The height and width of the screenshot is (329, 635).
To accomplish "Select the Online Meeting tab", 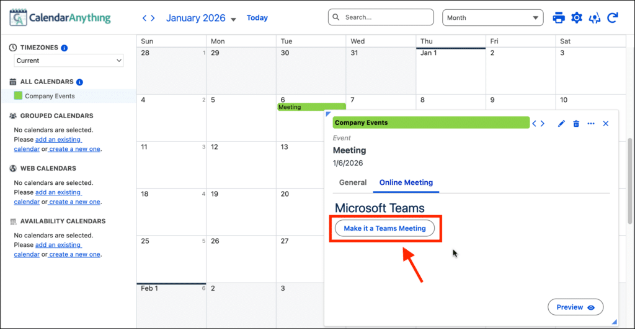I will pyautogui.click(x=406, y=182).
